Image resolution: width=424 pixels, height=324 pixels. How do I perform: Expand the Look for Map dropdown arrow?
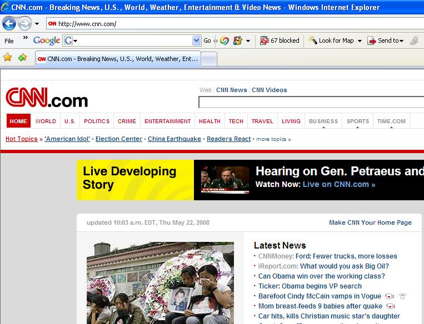(x=360, y=41)
